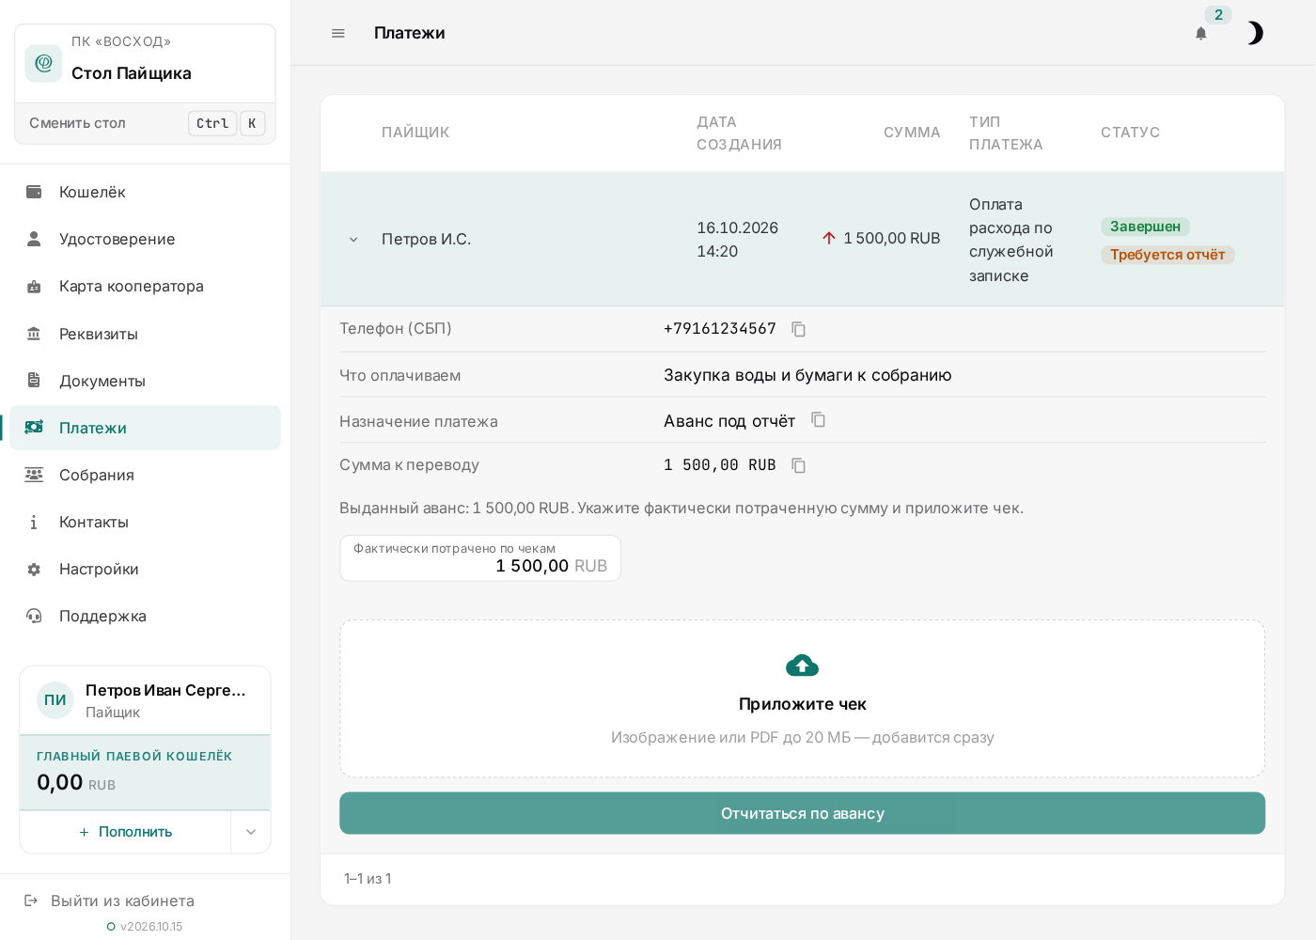The height and width of the screenshot is (940, 1316).
Task: Open notifications bell
Action: click(1201, 33)
